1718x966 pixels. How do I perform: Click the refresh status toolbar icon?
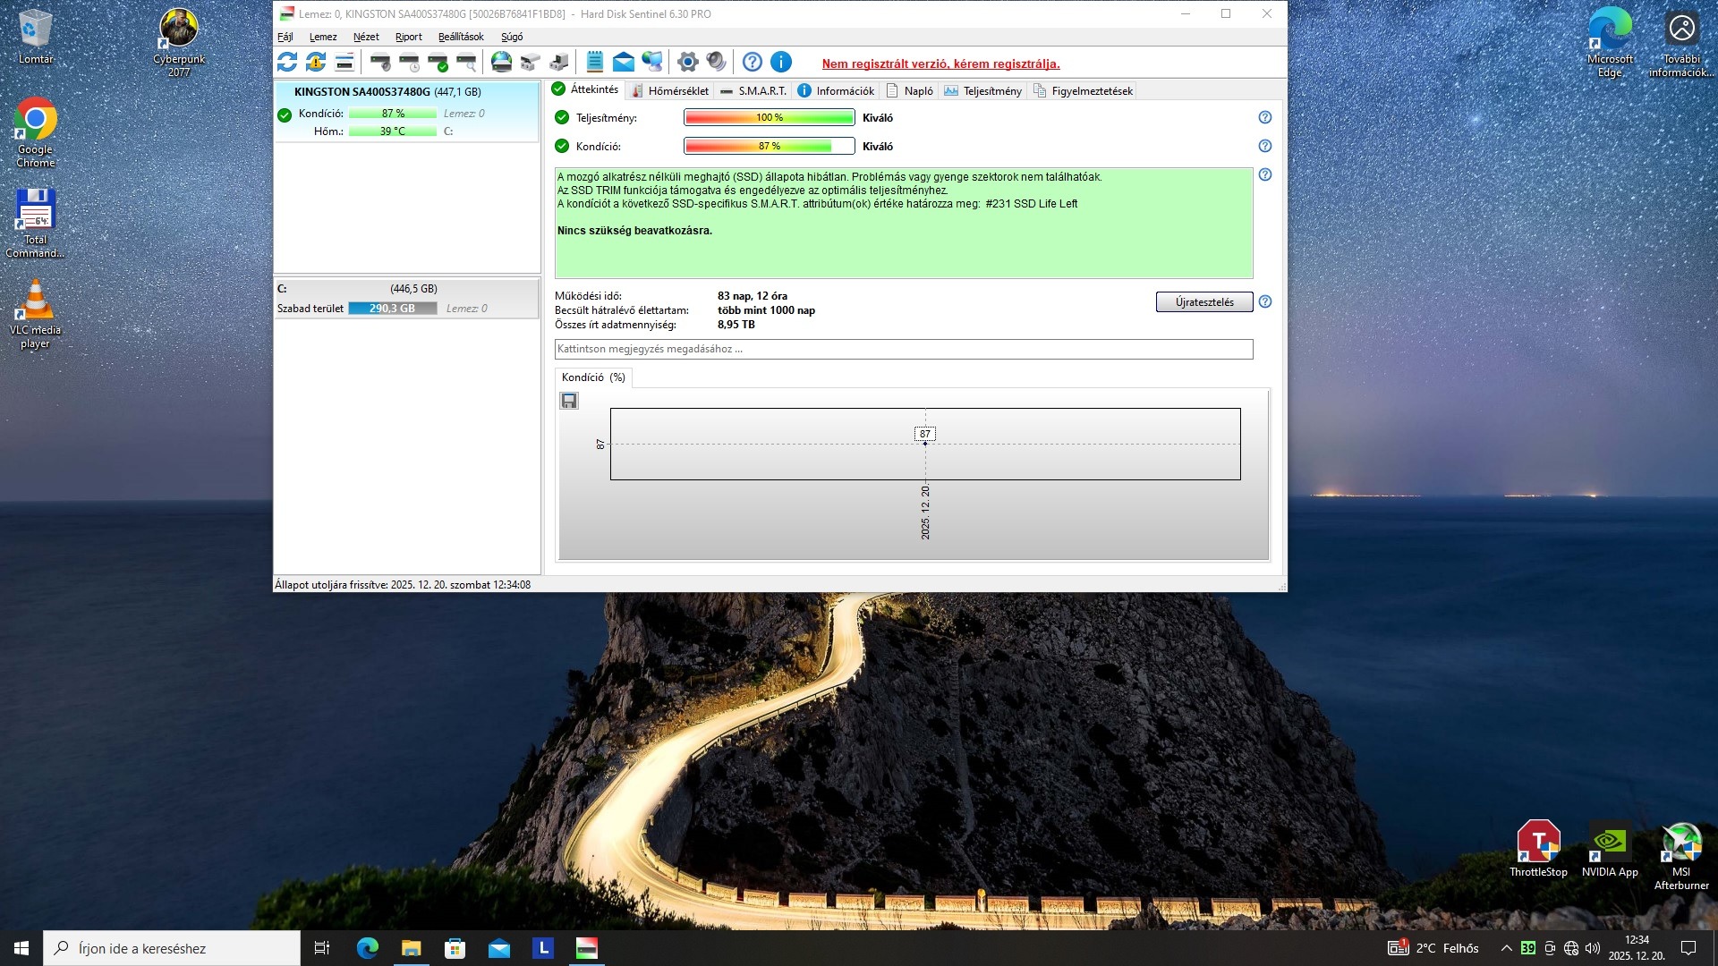click(287, 62)
